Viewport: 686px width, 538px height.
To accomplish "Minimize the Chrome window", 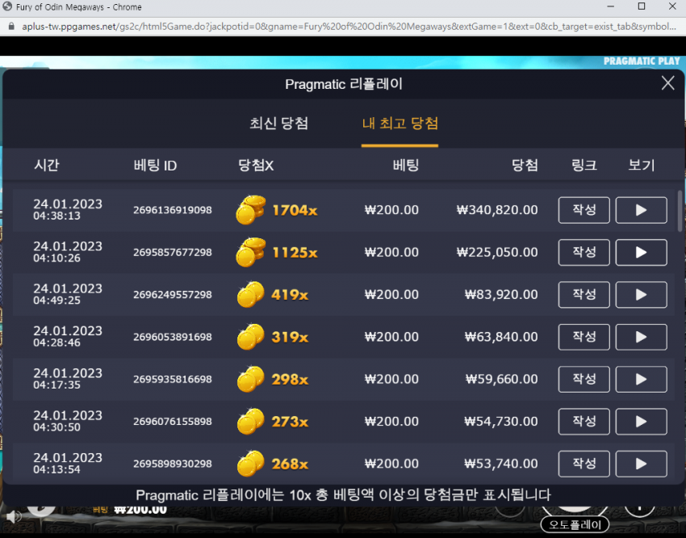I will coord(611,6).
